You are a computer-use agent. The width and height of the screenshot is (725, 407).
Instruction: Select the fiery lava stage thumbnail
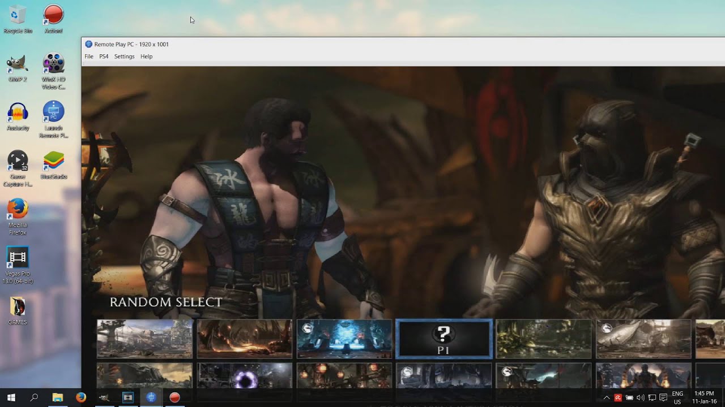[x=245, y=339]
